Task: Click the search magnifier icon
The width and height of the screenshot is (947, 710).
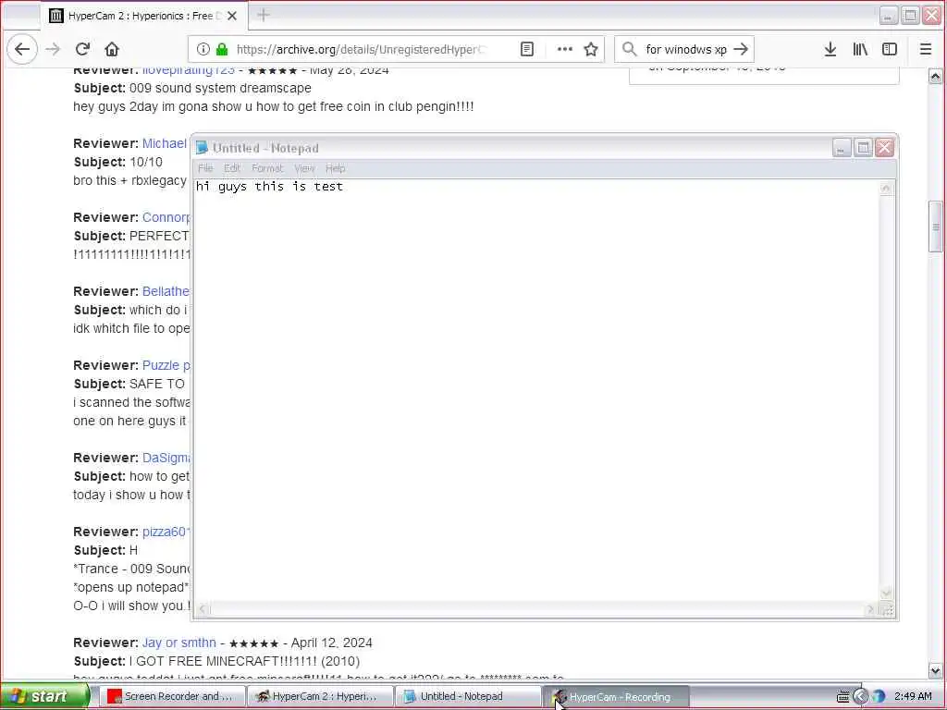Action: coord(629,50)
